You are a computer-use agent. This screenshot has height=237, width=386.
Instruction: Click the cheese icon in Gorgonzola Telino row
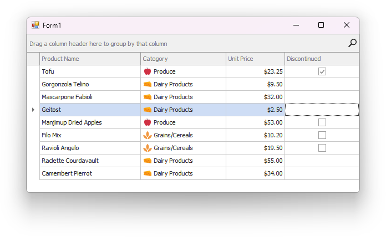tap(148, 84)
